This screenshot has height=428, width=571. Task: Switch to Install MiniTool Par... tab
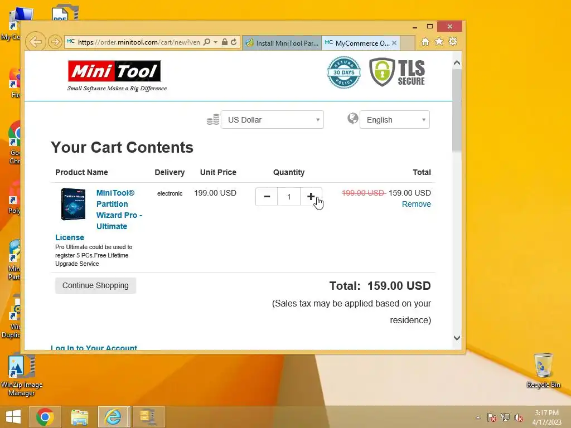click(282, 43)
